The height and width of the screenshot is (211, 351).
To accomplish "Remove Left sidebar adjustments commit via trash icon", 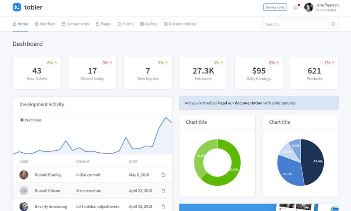I will [163, 206].
